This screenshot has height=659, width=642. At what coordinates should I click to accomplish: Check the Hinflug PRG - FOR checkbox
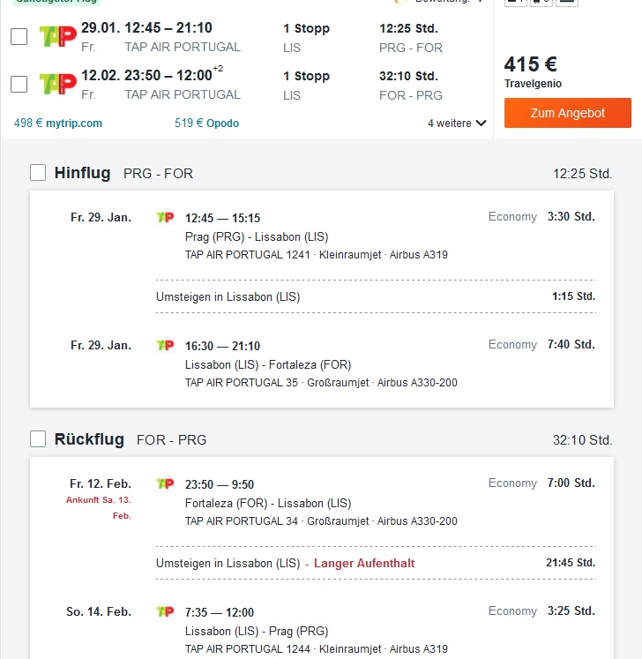tap(38, 173)
